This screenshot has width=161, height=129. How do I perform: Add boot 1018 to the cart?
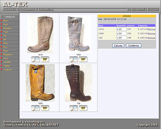pyautogui.click(x=45, y=59)
